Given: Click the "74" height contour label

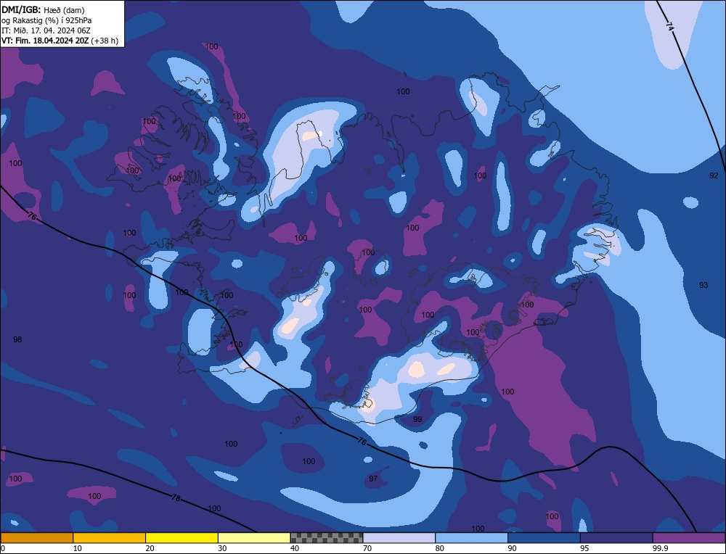Looking at the screenshot, I should pos(670,26).
